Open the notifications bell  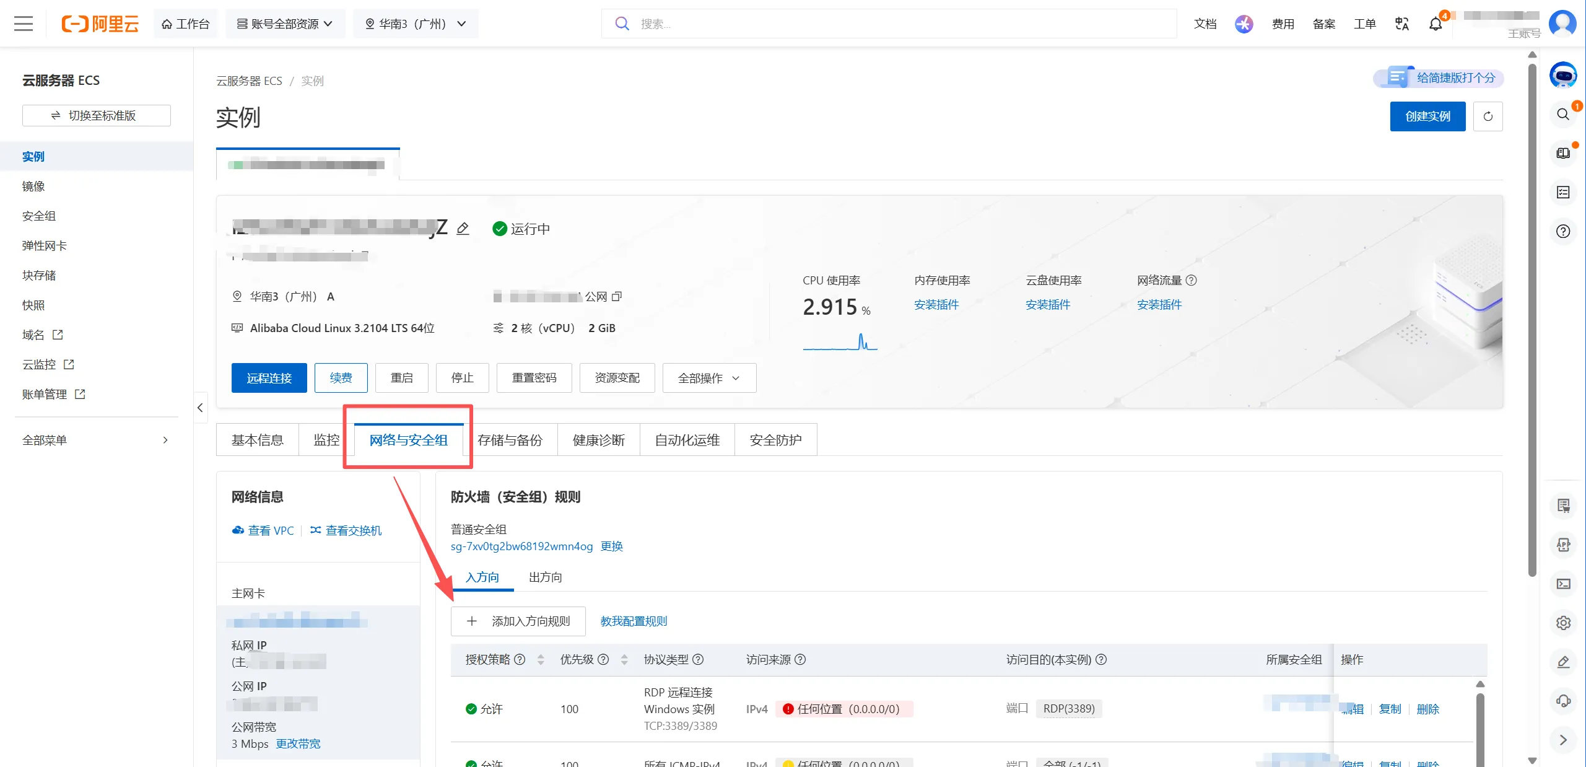1436,24
